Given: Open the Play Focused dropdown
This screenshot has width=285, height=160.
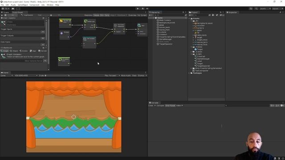Looking at the screenshot, I should click(112, 76).
